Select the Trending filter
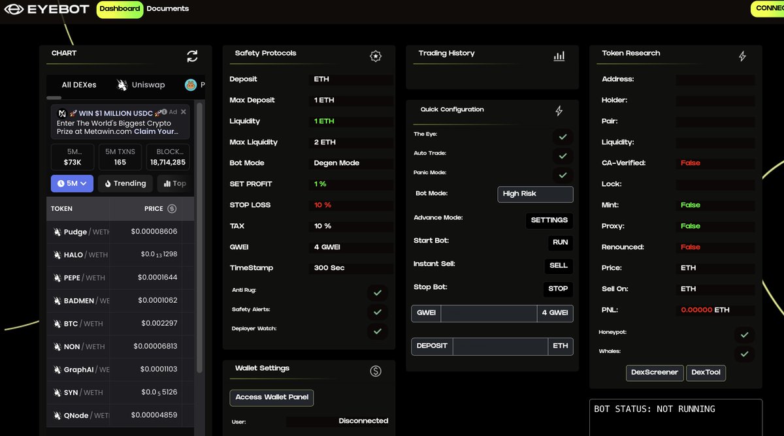Image resolution: width=784 pixels, height=436 pixels. [x=125, y=183]
